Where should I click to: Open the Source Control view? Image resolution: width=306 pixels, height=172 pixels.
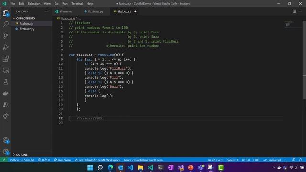click(6, 36)
